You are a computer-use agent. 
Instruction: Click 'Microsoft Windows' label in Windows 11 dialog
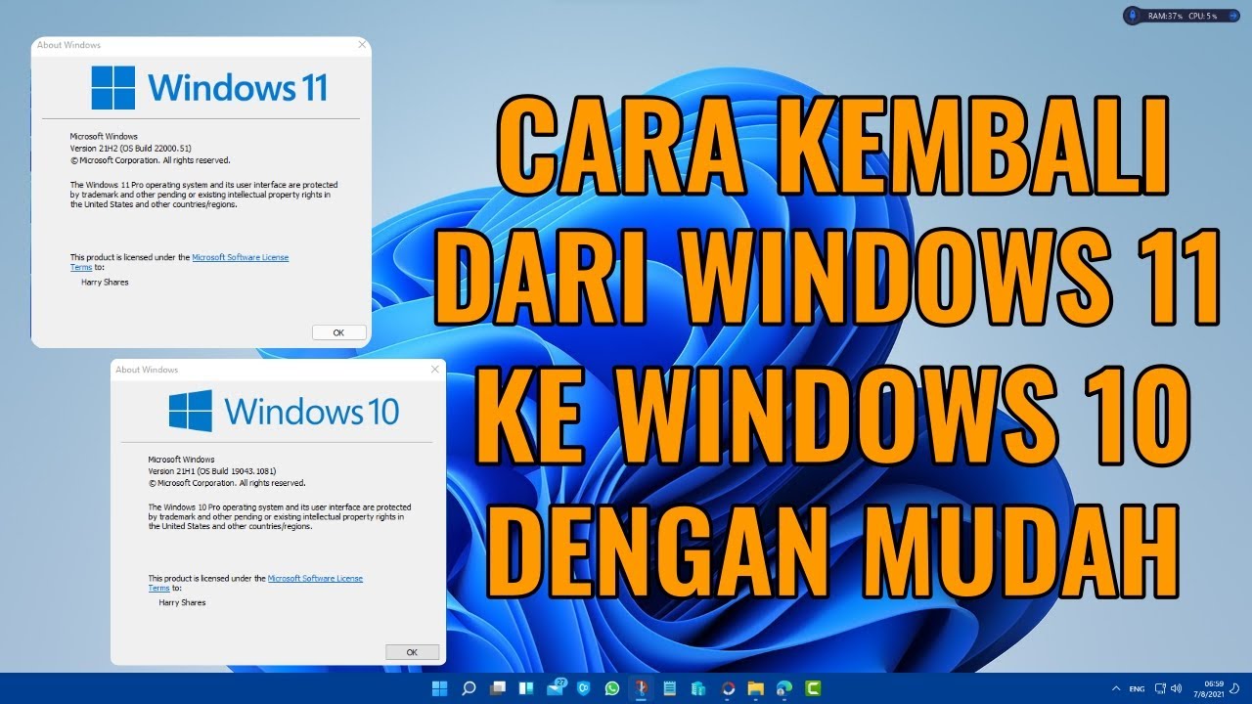coord(104,136)
